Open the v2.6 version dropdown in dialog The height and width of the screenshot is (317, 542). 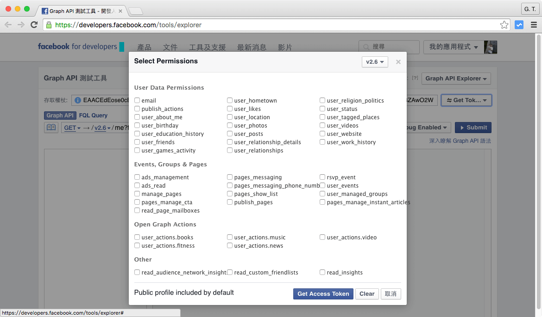[x=374, y=62]
